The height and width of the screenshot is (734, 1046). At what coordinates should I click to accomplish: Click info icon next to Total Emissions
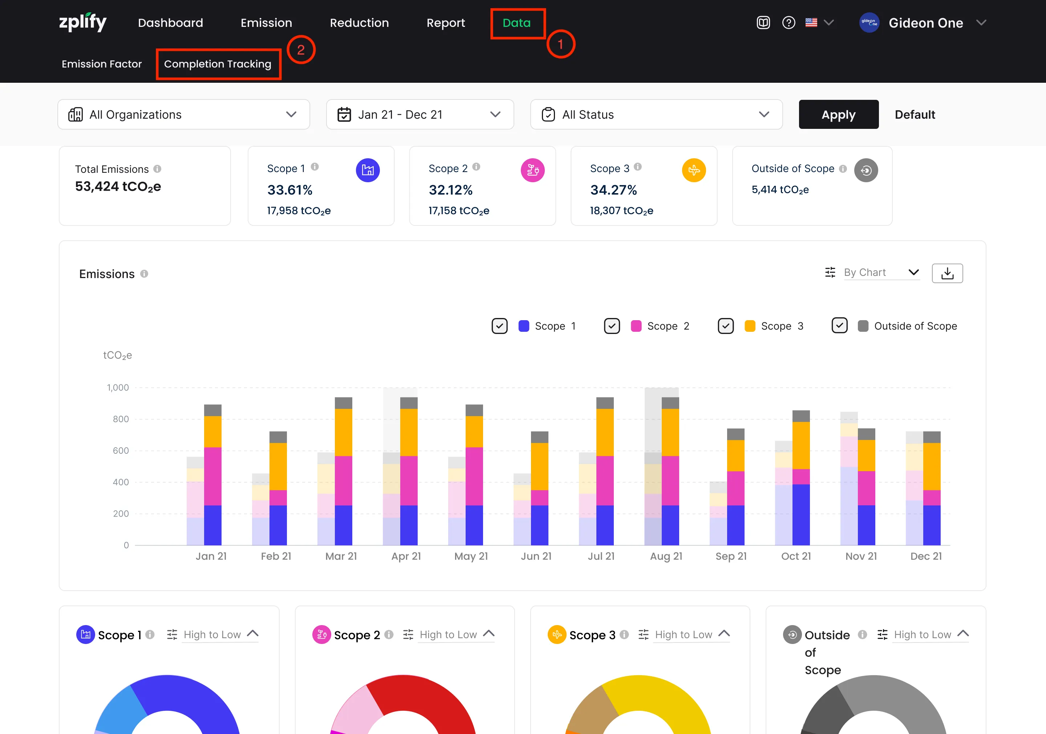click(157, 169)
